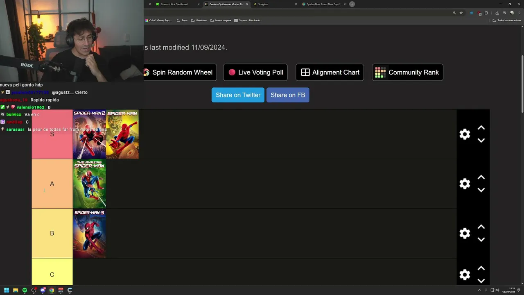Open the Color2 Game bookmark
This screenshot has width=524, height=295.
coord(158,20)
